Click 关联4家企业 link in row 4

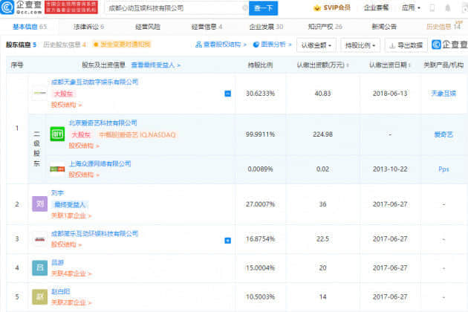click(x=71, y=273)
